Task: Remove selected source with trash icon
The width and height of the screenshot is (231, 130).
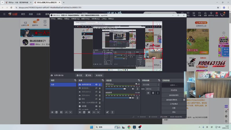Action: click(84, 112)
